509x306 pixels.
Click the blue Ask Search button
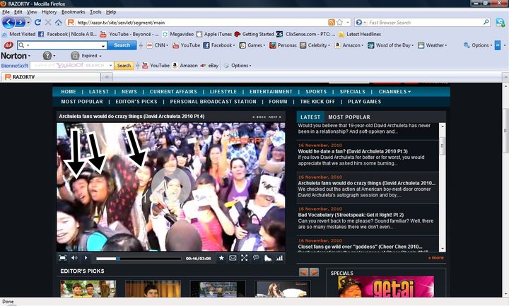(x=122, y=45)
